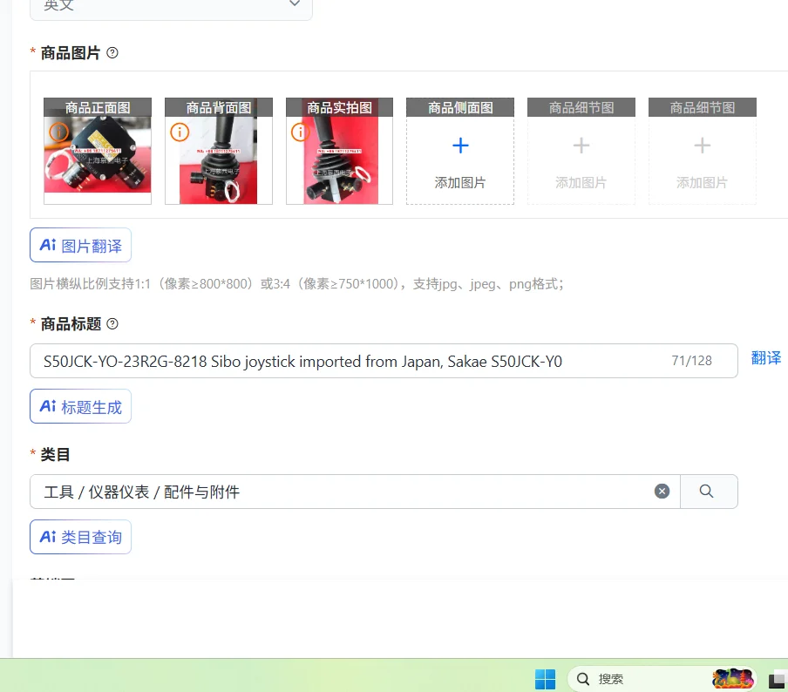Select 商品实拍图 product thumbnail

click(x=339, y=151)
